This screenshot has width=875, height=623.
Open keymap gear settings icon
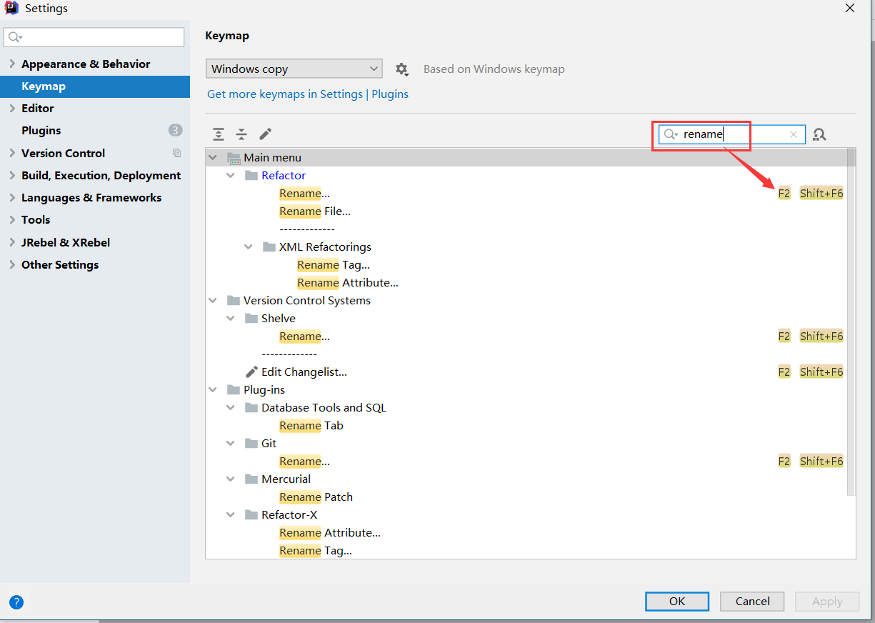click(x=401, y=69)
